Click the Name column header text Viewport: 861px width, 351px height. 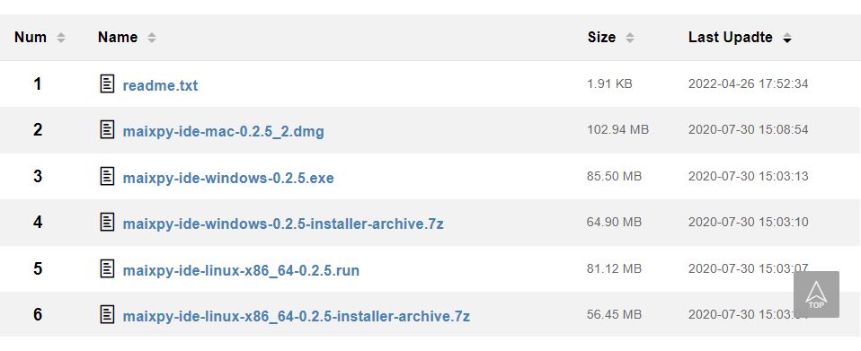118,38
